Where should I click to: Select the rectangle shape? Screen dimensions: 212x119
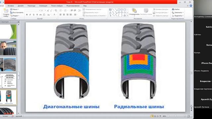[119, 10]
